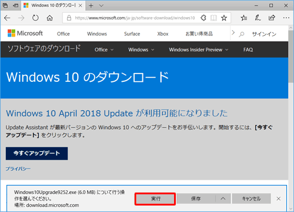Set these tabs aside
Screen dimensions: 294x212
pyautogui.click(x=15, y=5)
